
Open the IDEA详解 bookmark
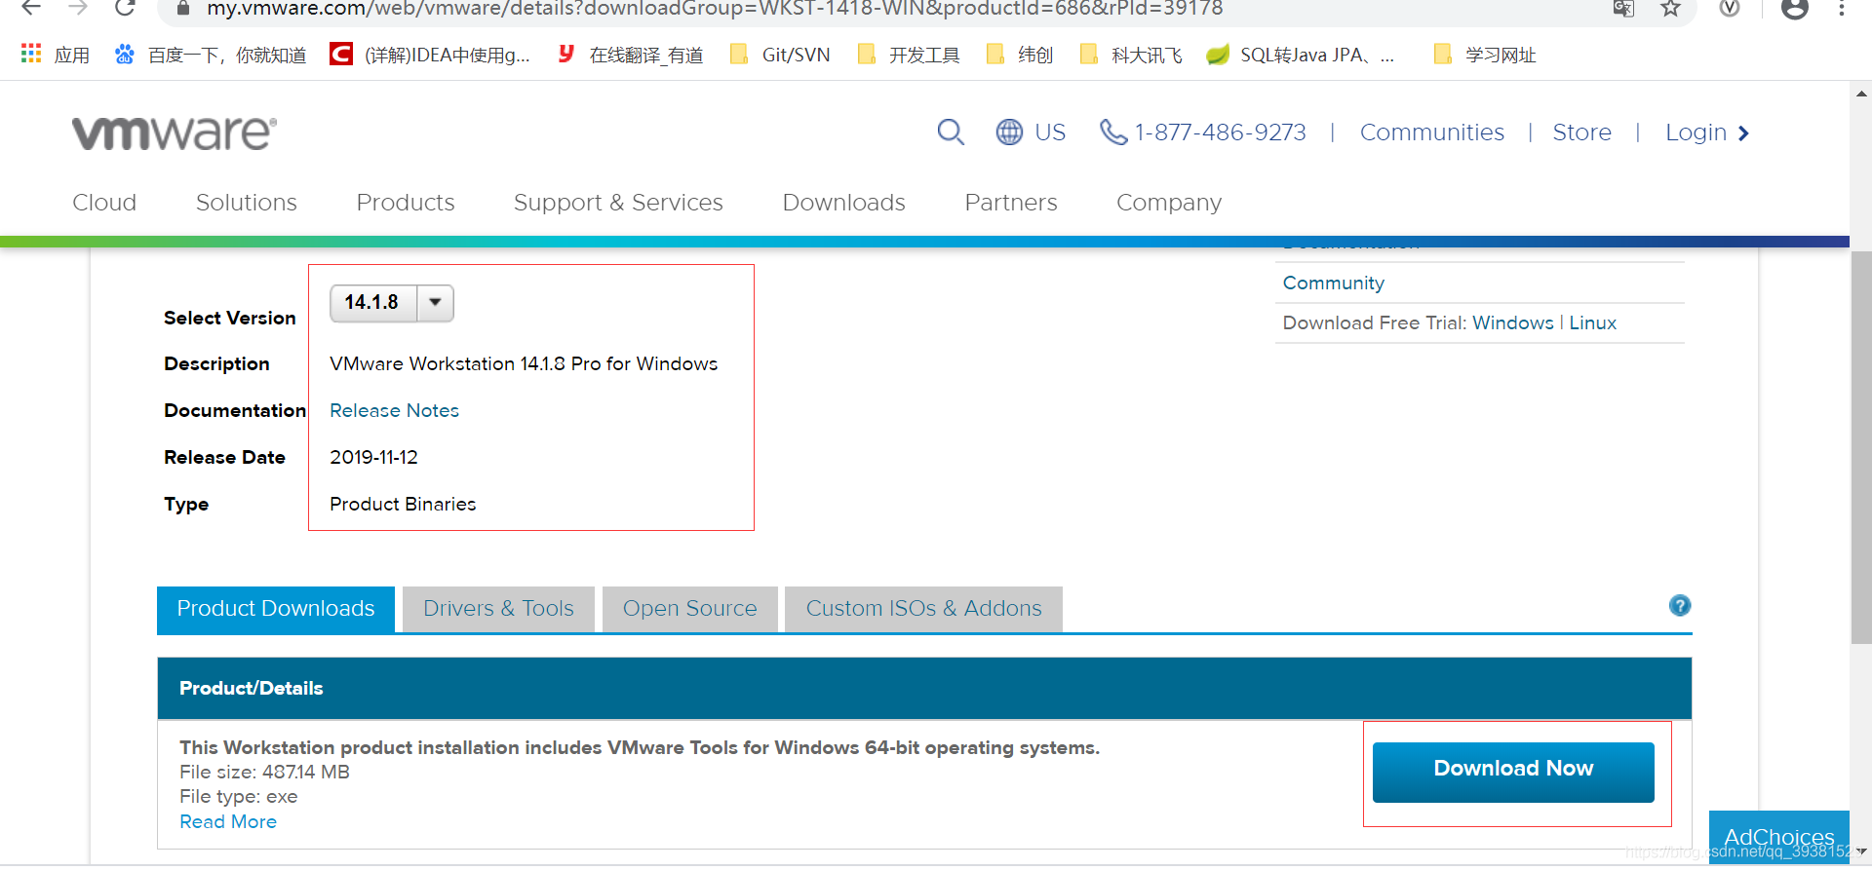[430, 55]
